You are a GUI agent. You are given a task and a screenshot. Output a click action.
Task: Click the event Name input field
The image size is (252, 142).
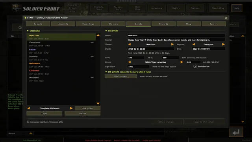(x=176, y=35)
